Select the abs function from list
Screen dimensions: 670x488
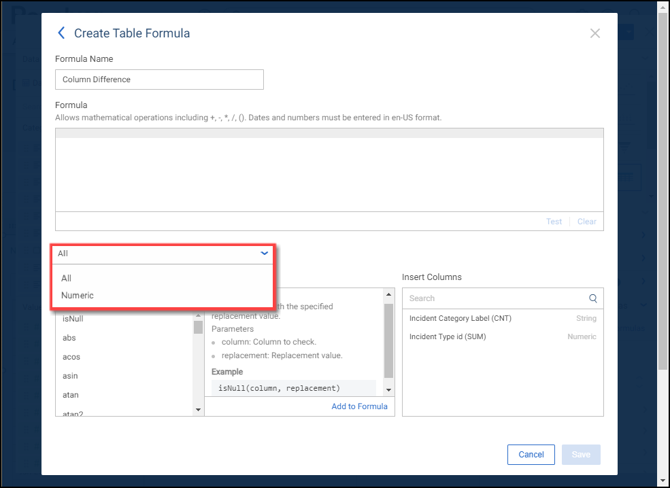pyautogui.click(x=69, y=337)
